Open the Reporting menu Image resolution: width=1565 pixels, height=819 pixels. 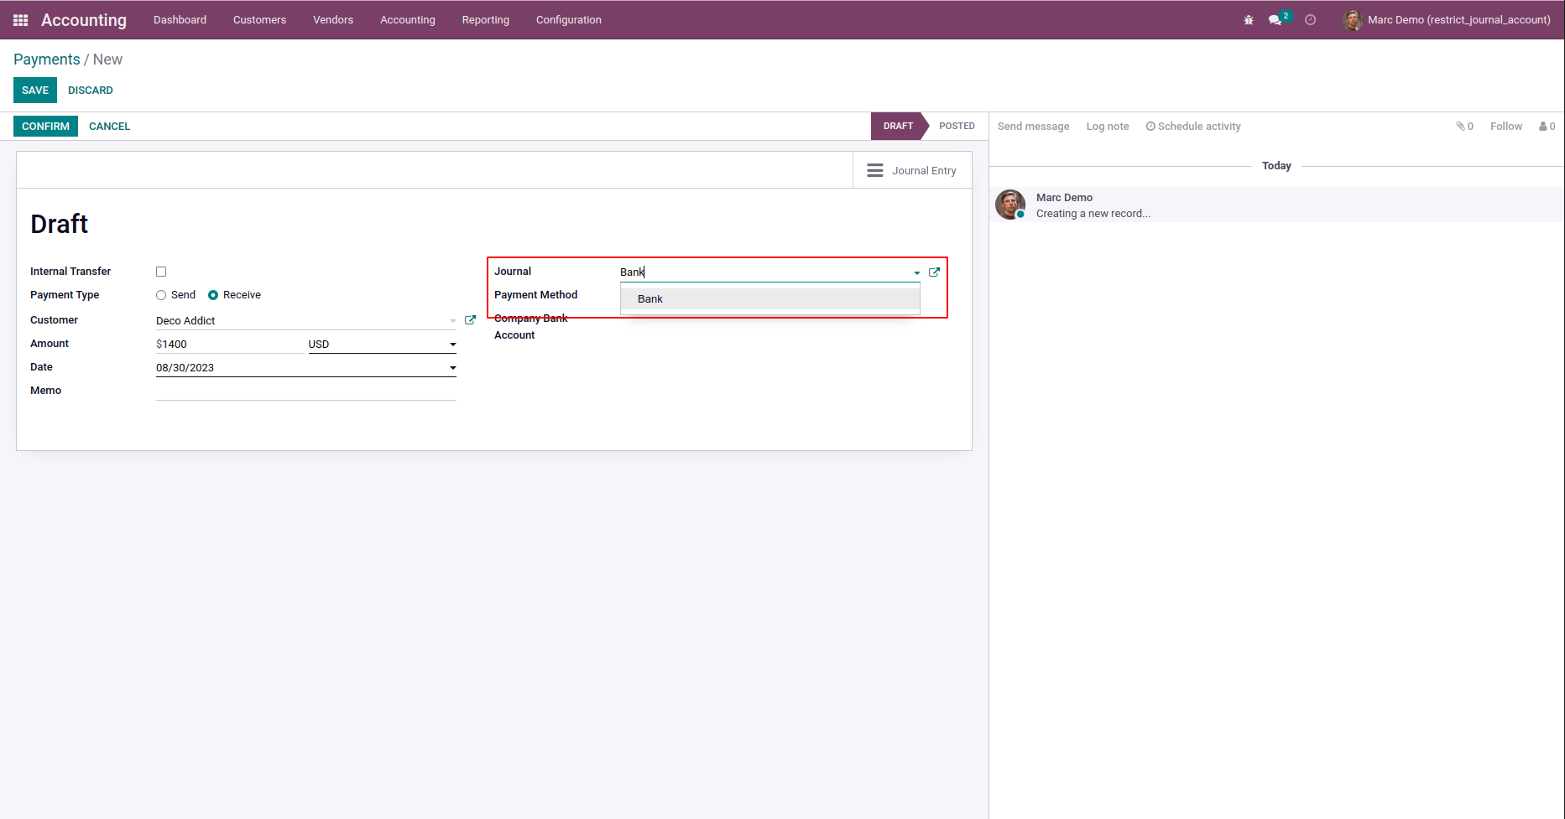485,20
